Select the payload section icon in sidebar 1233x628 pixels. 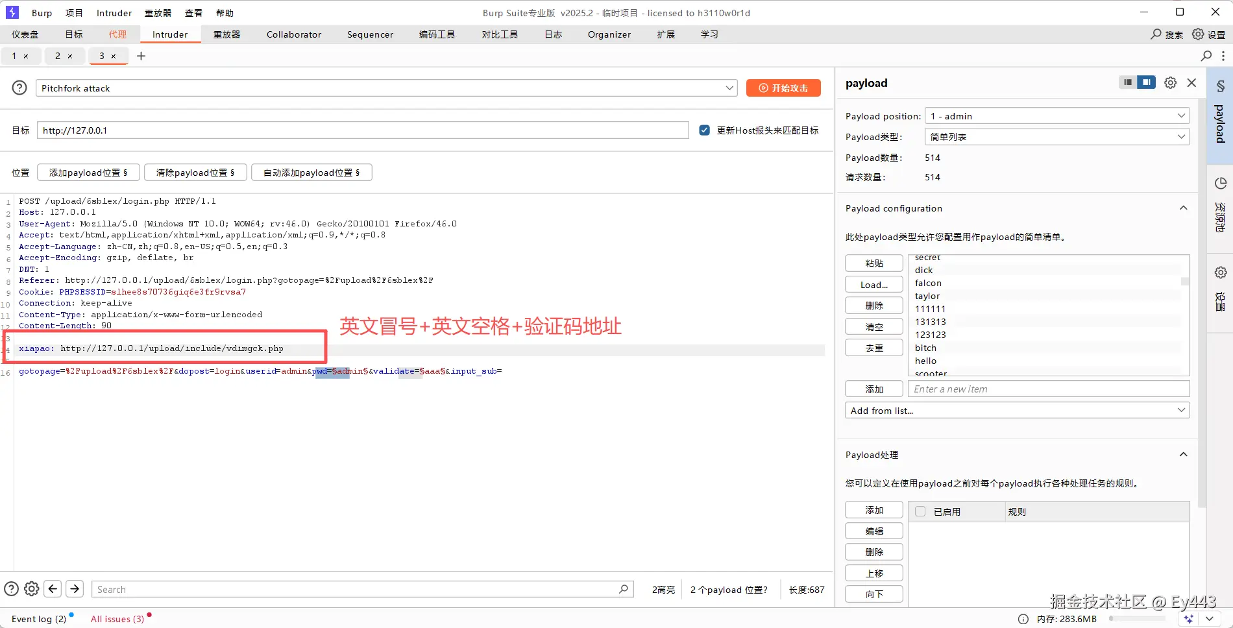tap(1220, 114)
